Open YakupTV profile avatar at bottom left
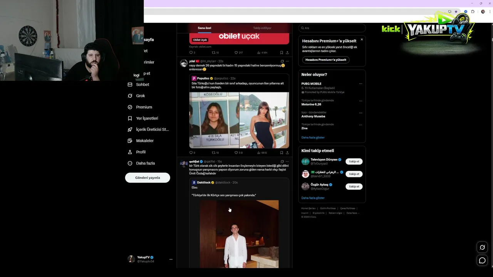 (x=131, y=259)
